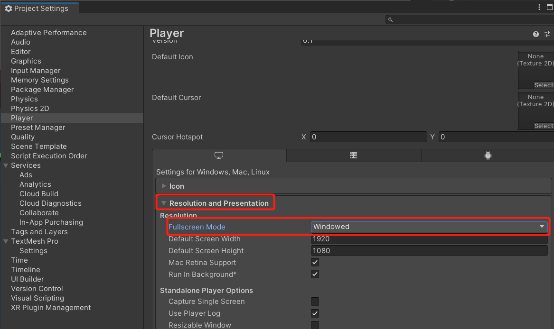
Task: Click the Fullscreen Mode label
Action: (x=197, y=227)
